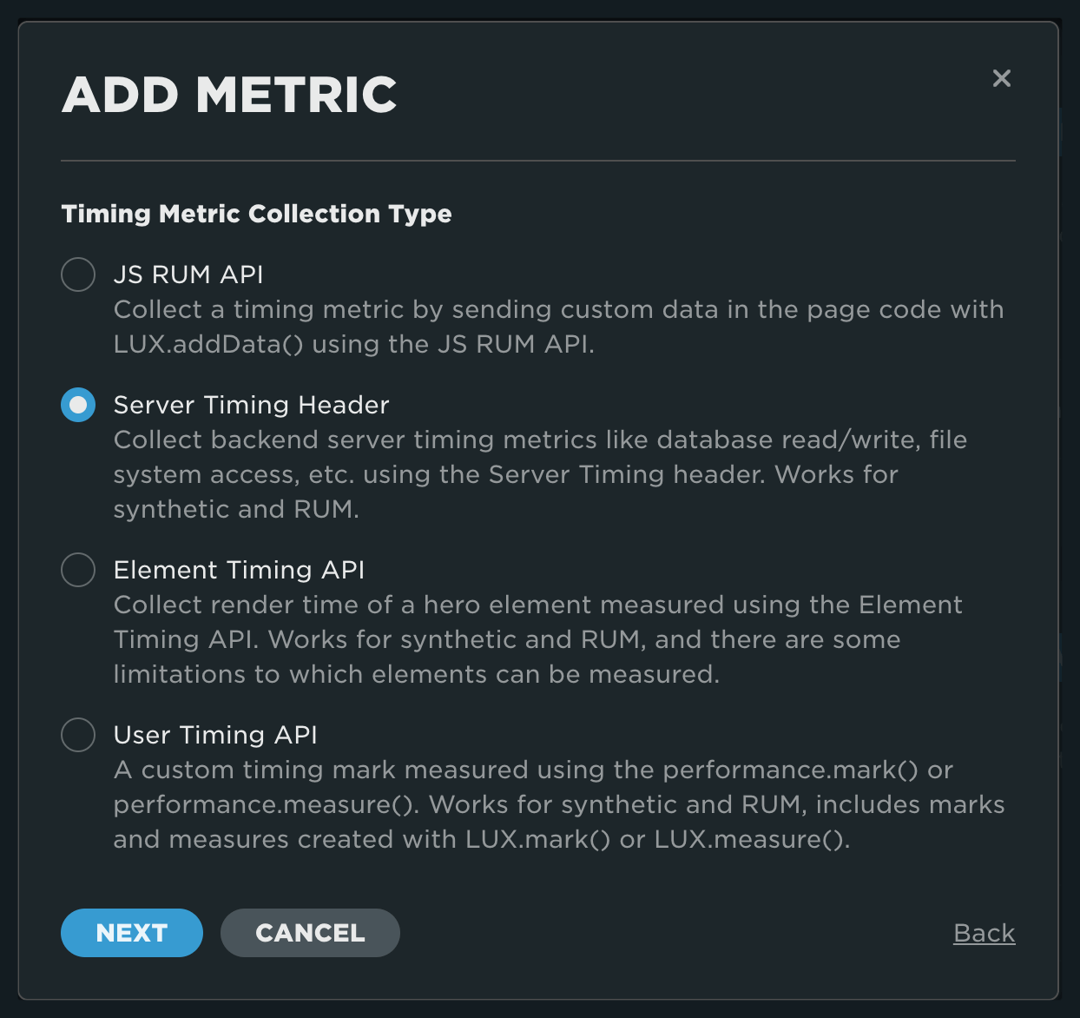
Task: Select the JS RUM API radio button
Action: coord(78,274)
